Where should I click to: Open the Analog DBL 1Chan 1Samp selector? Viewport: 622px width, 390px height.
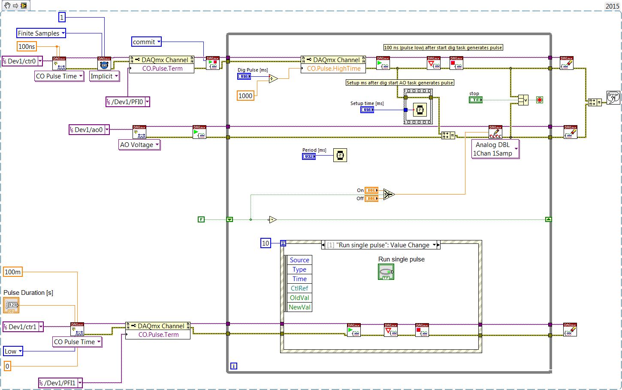pyautogui.click(x=516, y=149)
